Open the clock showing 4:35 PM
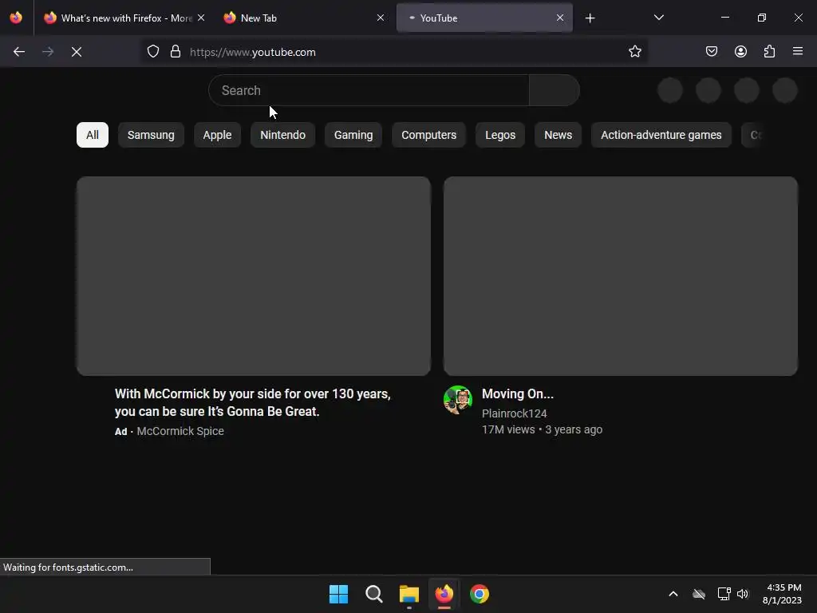 (x=782, y=594)
